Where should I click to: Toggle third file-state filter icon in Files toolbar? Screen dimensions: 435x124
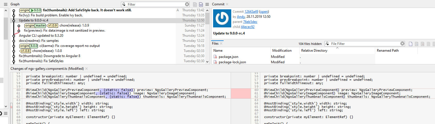[x=423, y=44]
